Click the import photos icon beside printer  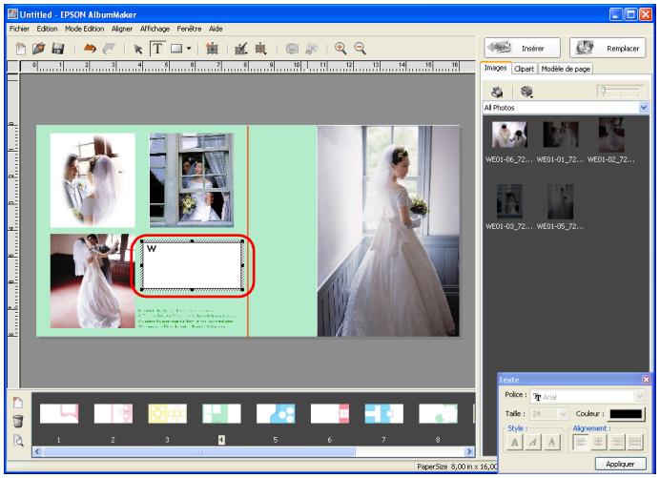(x=526, y=92)
